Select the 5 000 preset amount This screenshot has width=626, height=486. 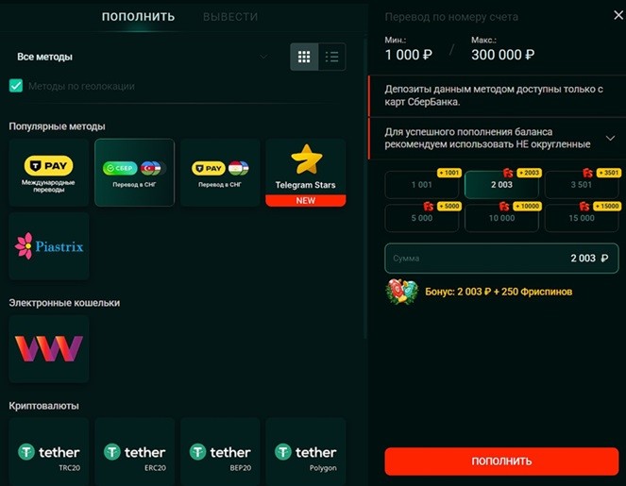(422, 218)
